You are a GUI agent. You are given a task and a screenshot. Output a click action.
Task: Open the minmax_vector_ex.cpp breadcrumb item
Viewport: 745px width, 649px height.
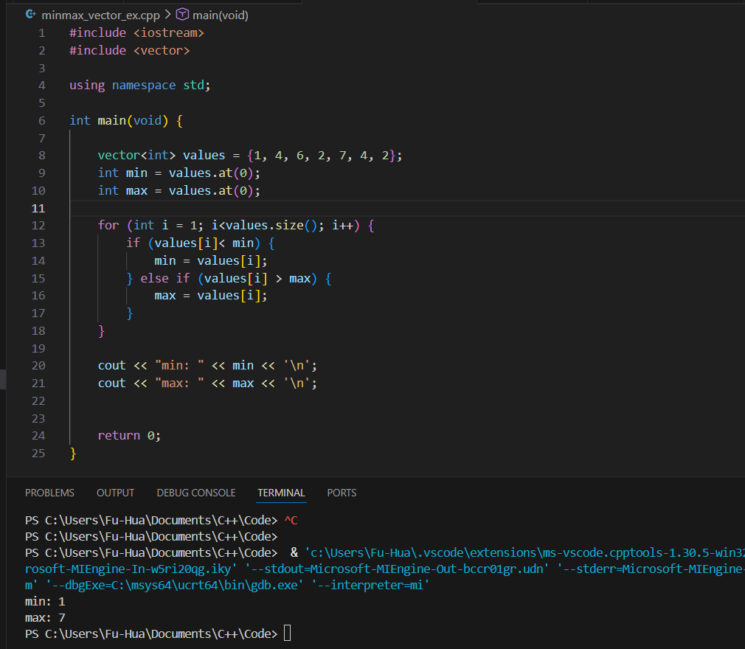tap(100, 15)
